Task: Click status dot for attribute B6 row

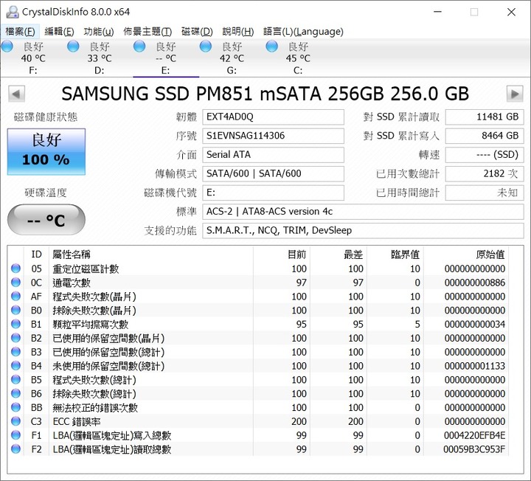Action: 15,393
